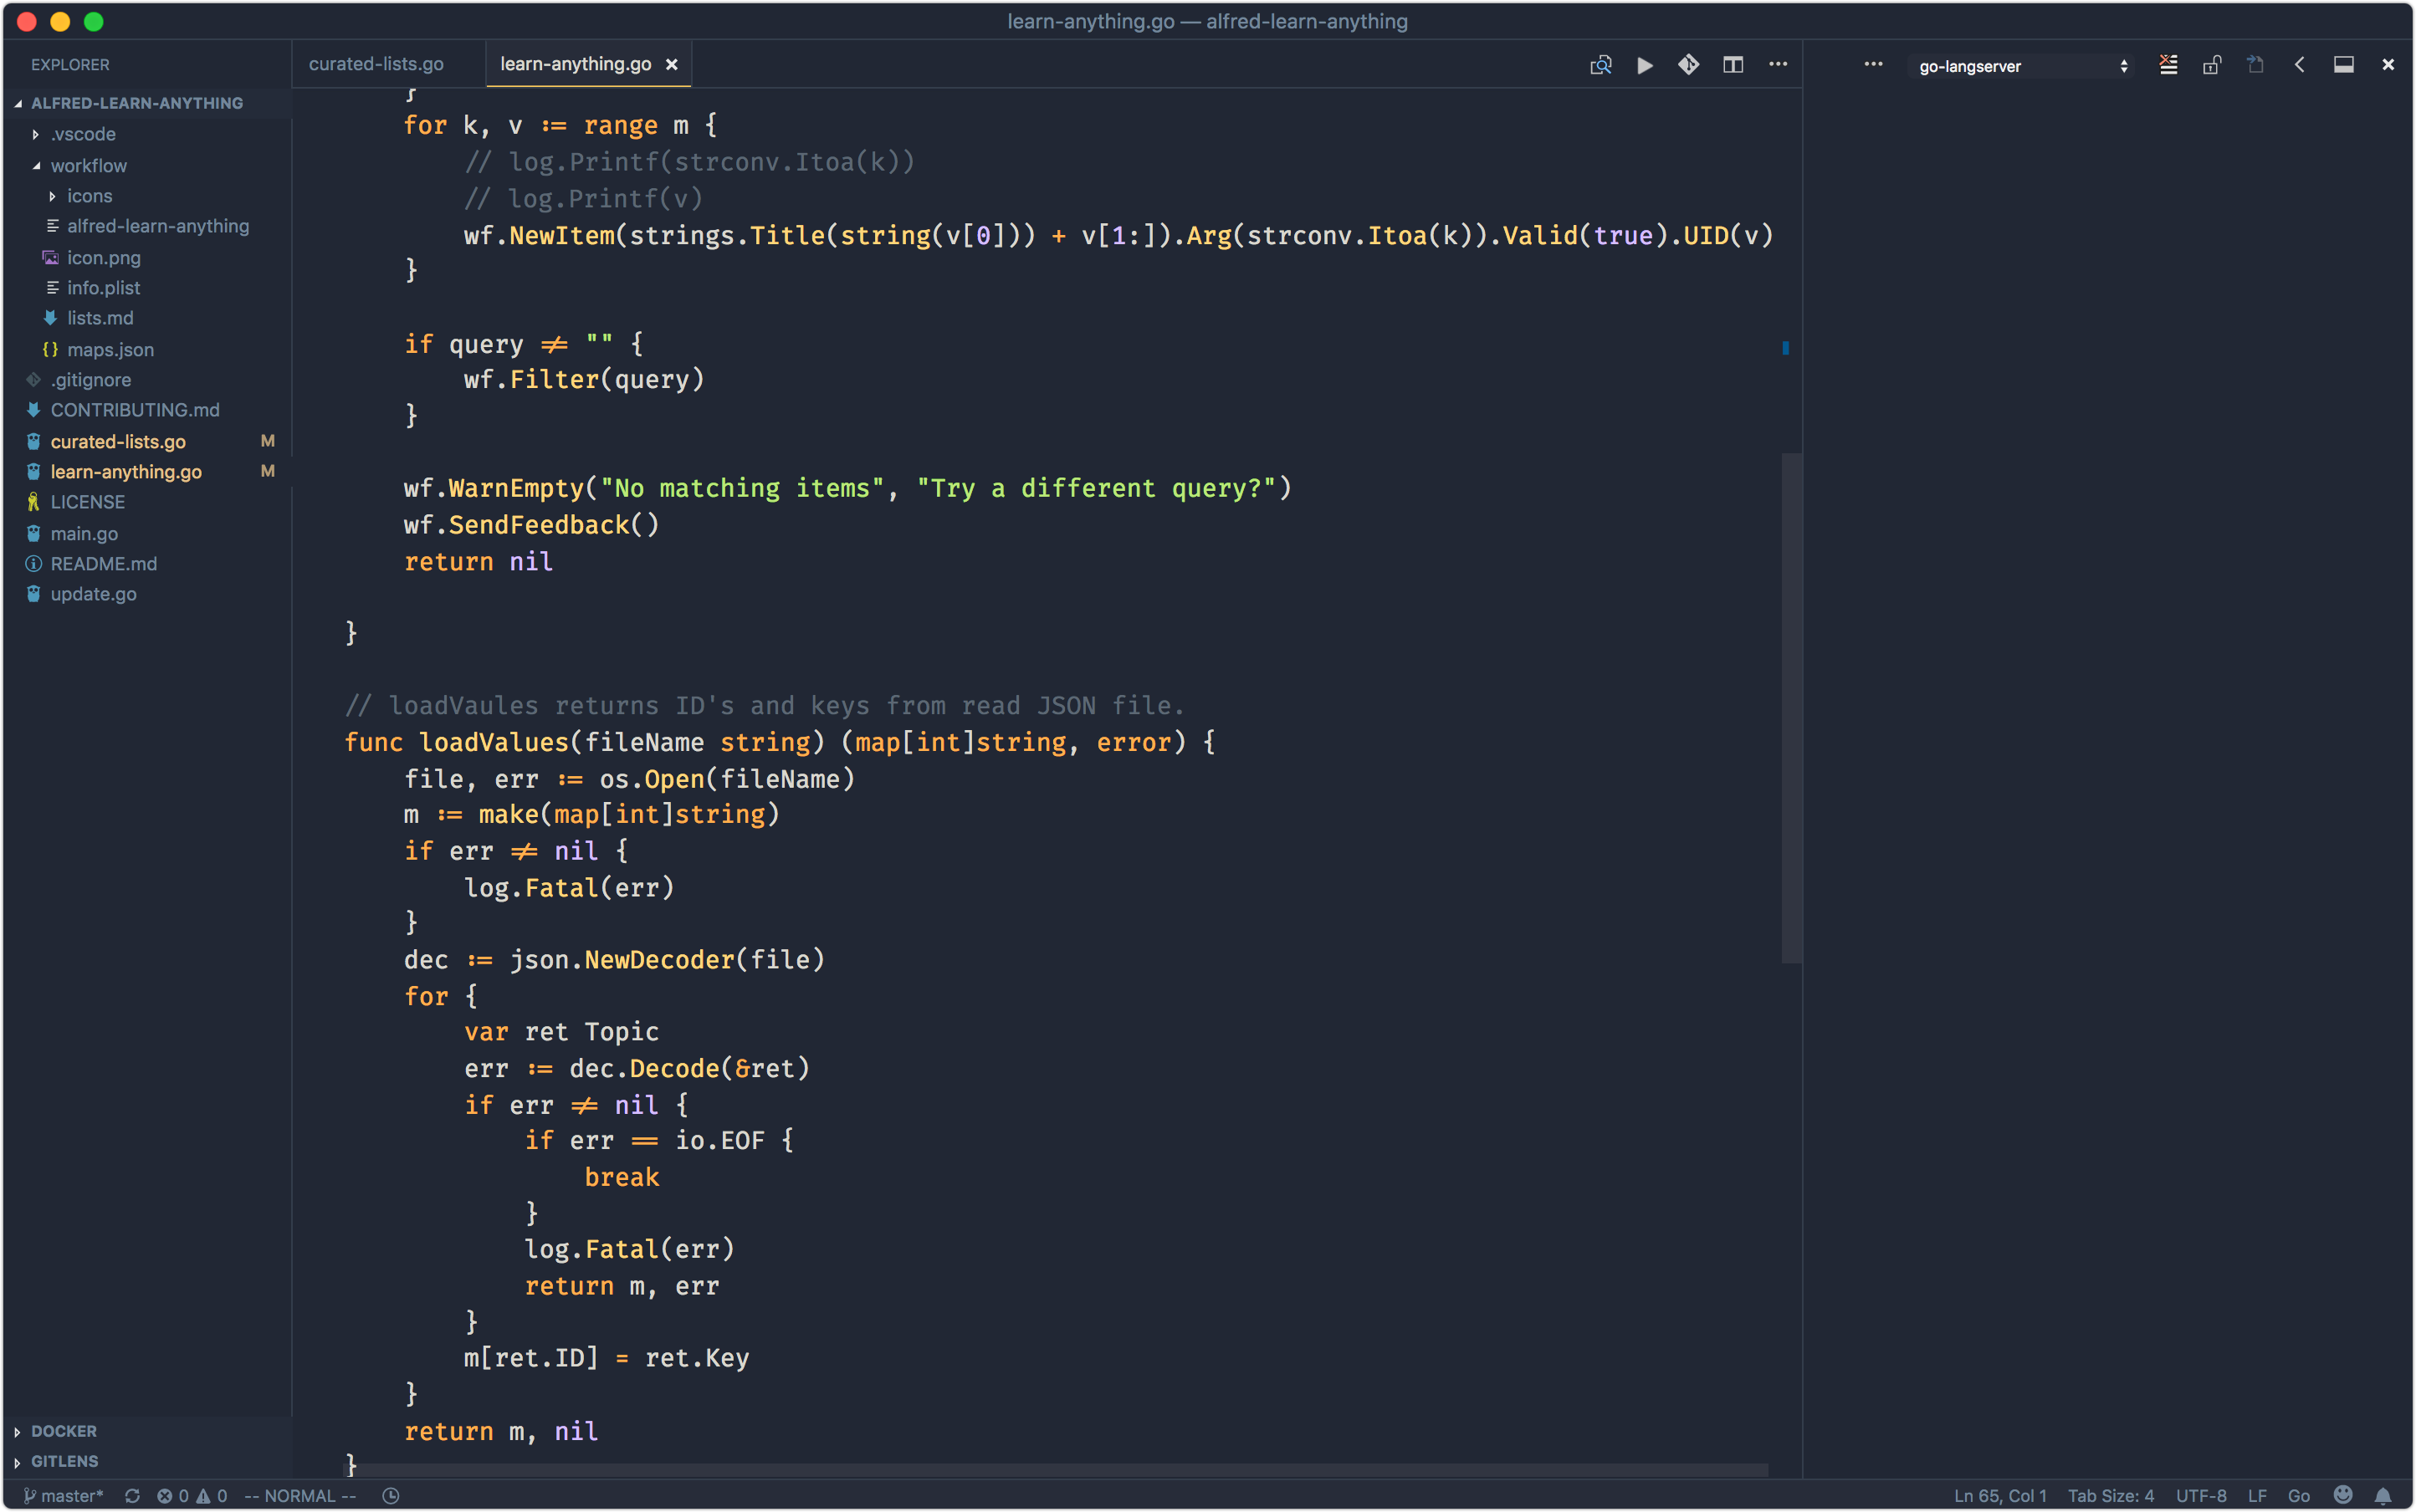Open main.go file
Screen dimensions: 2416x1512
pos(84,534)
